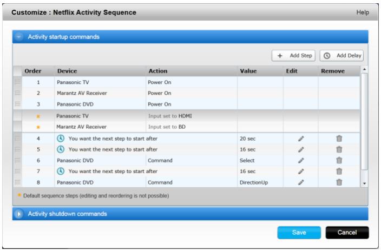This screenshot has height=250, width=381.
Task: Grab the drag handle for step 3
Action: (x=18, y=104)
